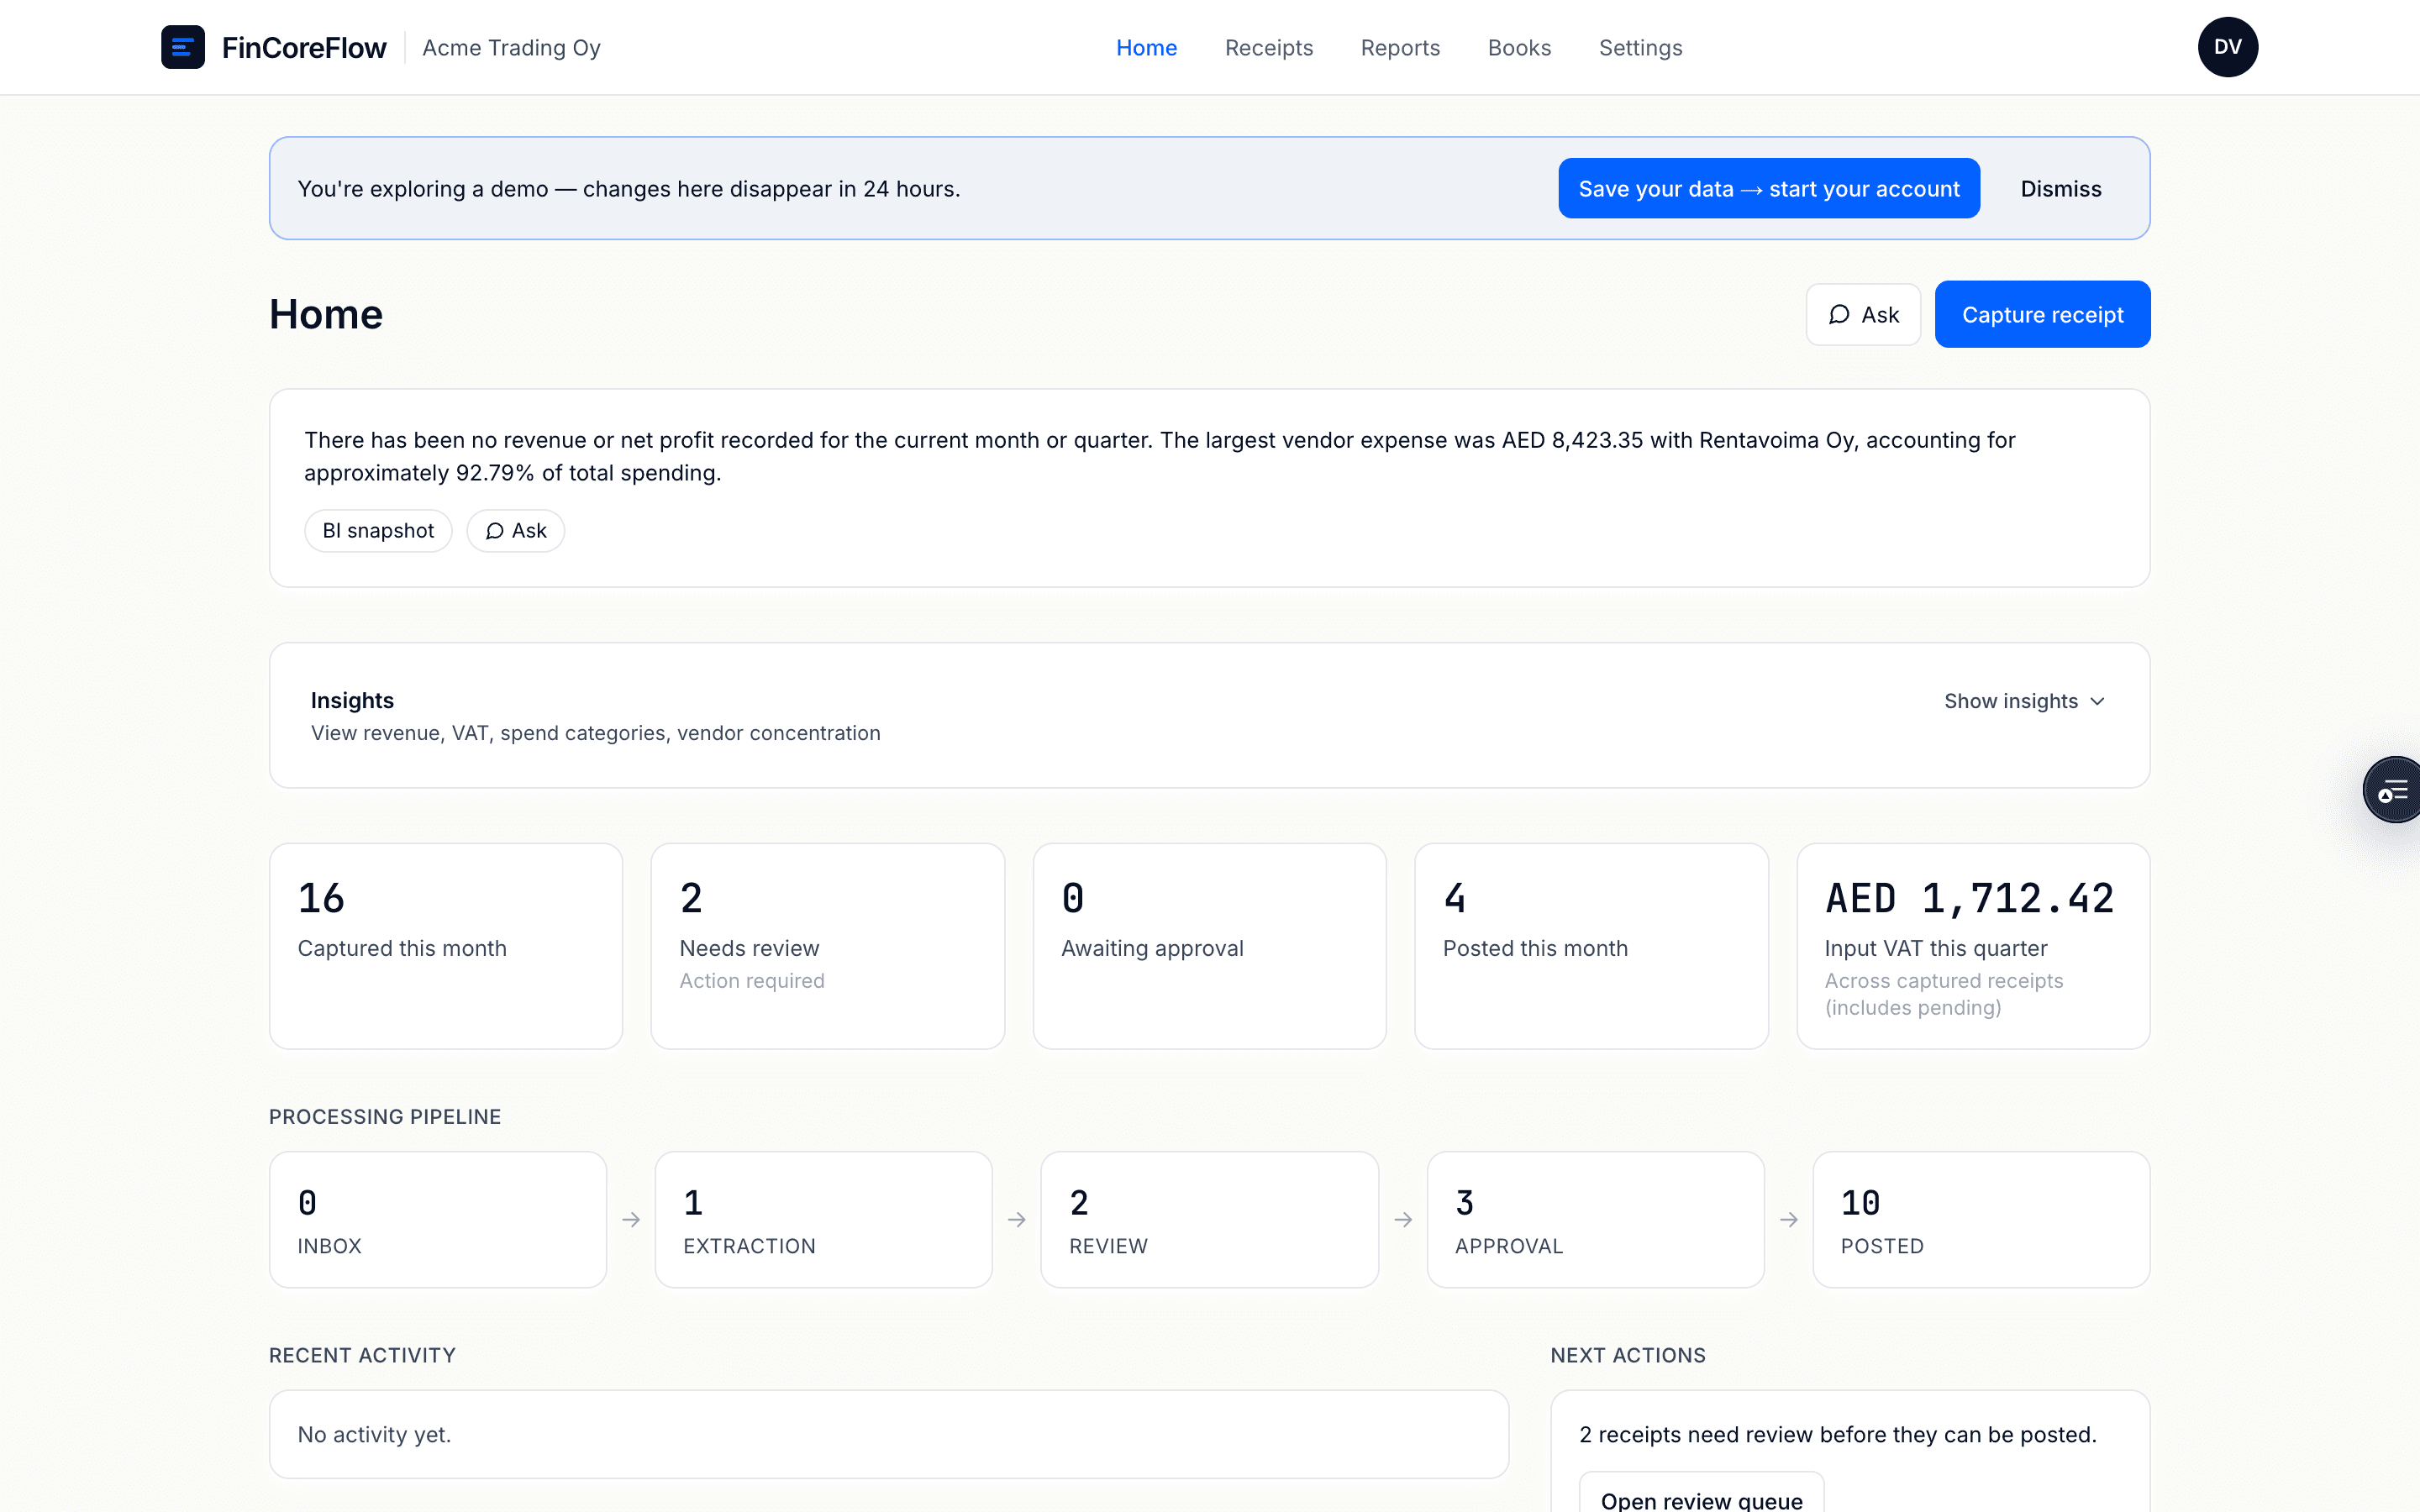2420x1512 pixels.
Task: Open the BI snapshot chip
Action: coord(378,531)
